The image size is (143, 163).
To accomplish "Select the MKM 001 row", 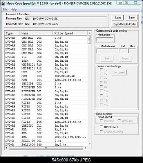I will pyautogui.click(x=46, y=72).
